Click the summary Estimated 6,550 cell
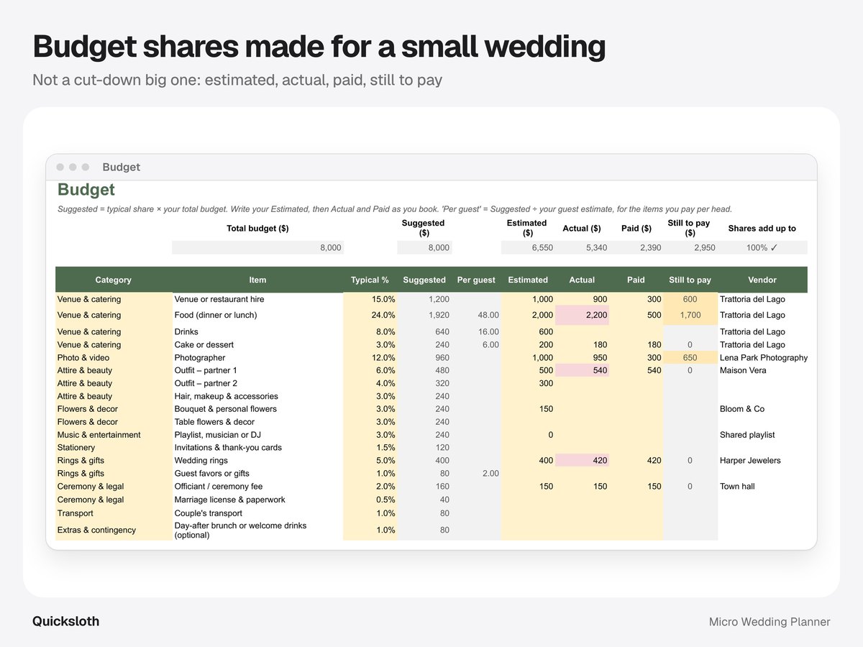 [528, 247]
